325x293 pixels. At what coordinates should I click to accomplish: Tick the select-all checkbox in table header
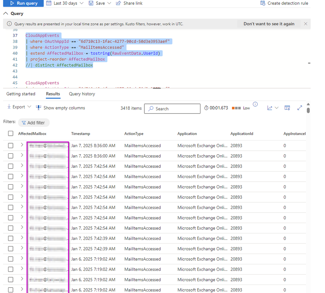click(x=10, y=133)
